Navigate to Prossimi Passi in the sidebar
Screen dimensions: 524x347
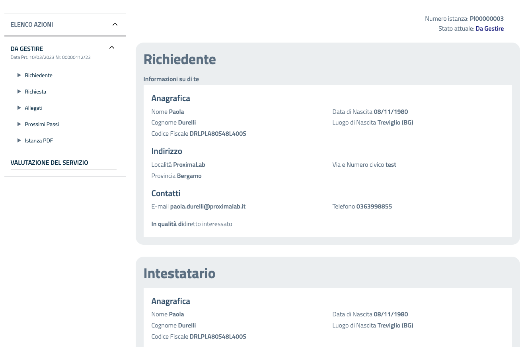coord(42,124)
